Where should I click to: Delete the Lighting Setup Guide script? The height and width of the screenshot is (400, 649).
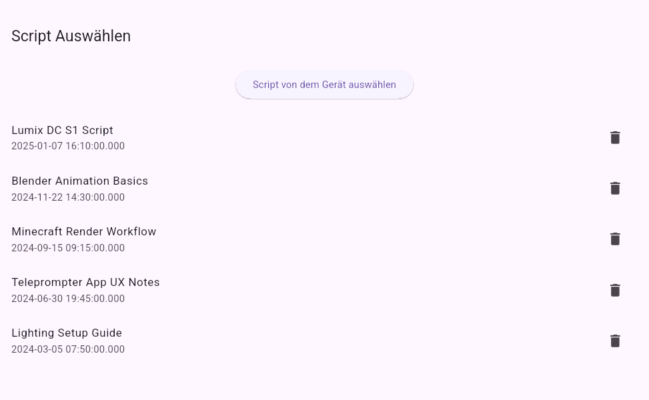pyautogui.click(x=615, y=341)
